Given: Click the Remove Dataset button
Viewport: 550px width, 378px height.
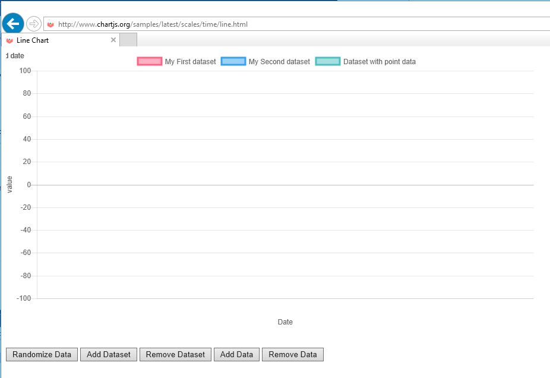Looking at the screenshot, I should tap(175, 354).
